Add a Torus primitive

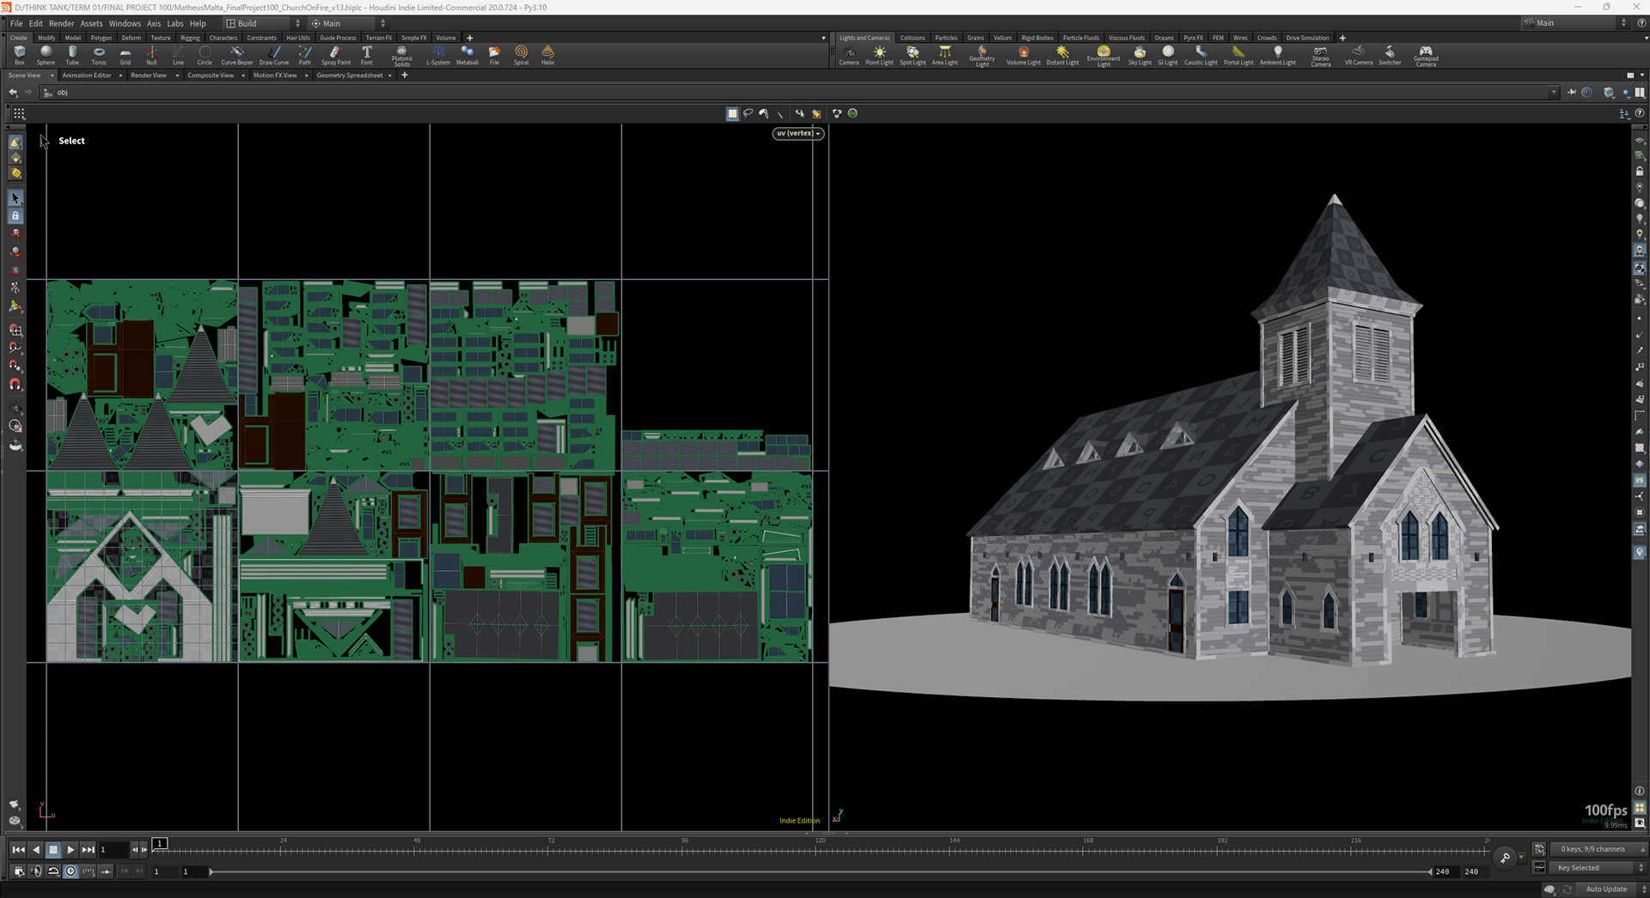[x=99, y=55]
